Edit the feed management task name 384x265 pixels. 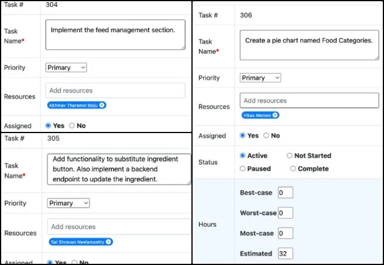pos(115,34)
